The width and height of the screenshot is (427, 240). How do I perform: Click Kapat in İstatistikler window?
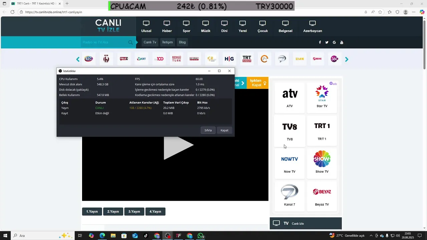225,130
